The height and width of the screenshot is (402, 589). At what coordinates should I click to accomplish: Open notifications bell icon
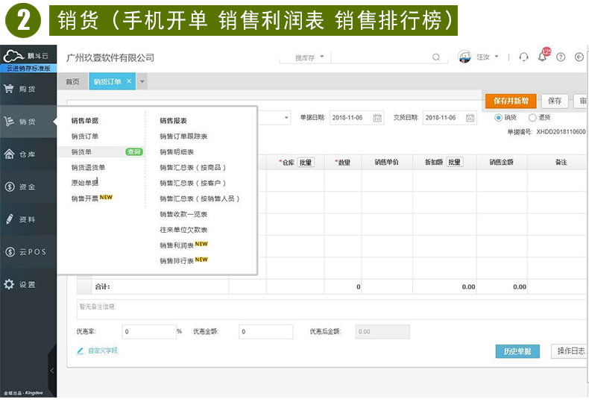[x=542, y=57]
